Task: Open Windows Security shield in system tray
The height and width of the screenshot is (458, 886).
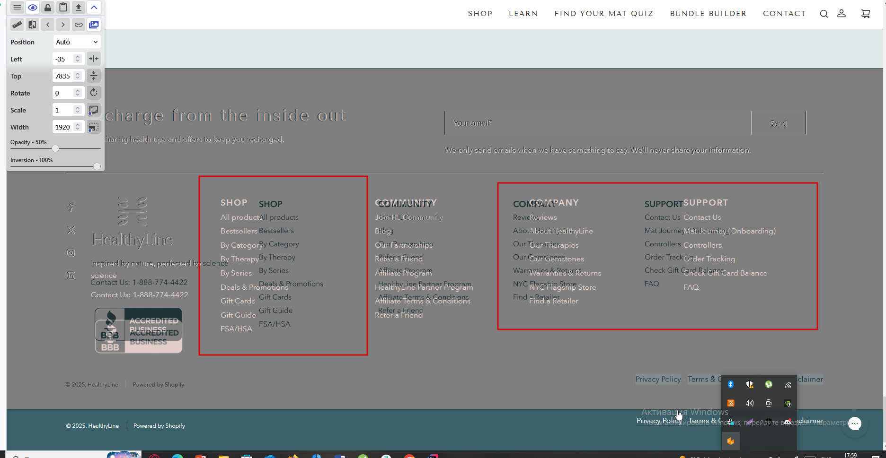Action: pos(750,384)
